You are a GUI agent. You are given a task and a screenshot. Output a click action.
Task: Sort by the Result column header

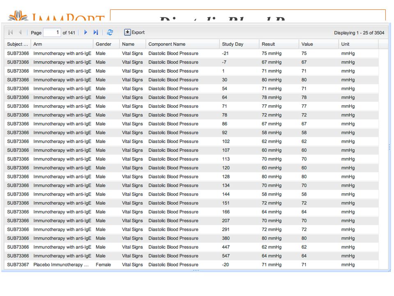pos(279,44)
